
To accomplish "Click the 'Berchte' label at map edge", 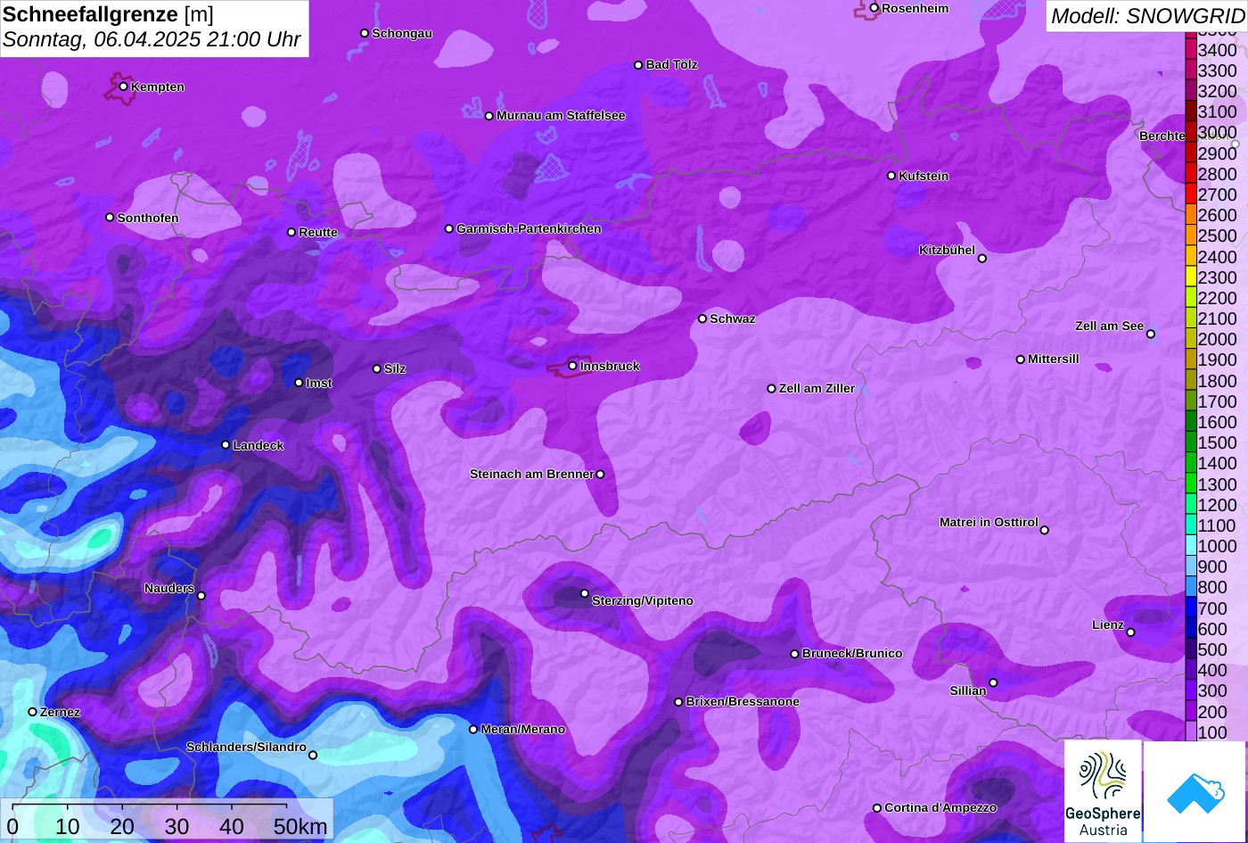I will (x=1162, y=136).
